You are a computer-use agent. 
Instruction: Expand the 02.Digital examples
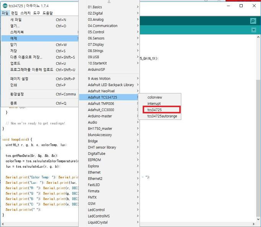(109, 13)
